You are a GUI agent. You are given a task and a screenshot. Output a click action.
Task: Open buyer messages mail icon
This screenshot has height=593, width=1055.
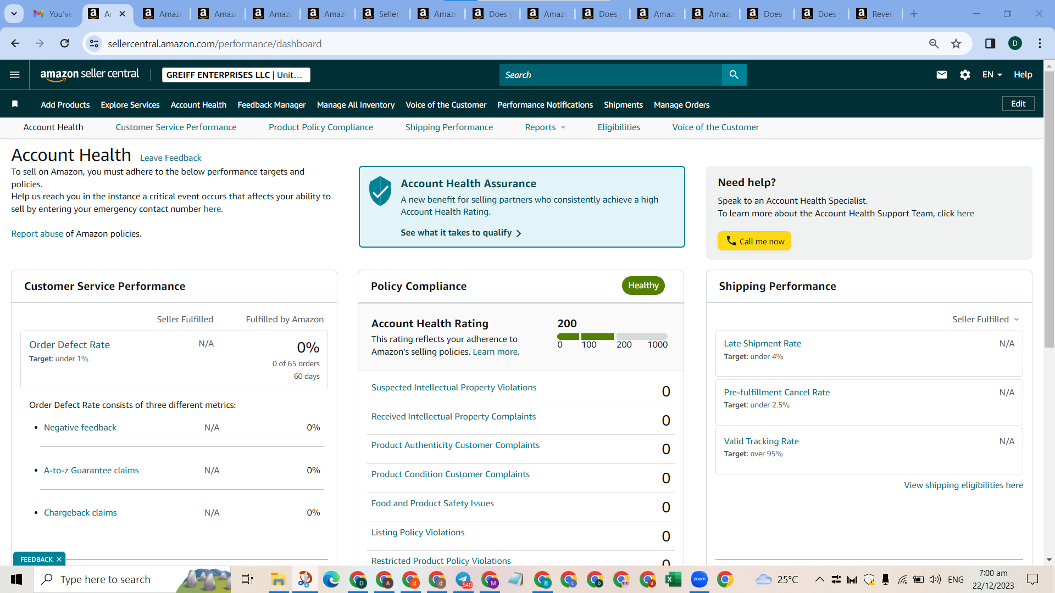941,75
